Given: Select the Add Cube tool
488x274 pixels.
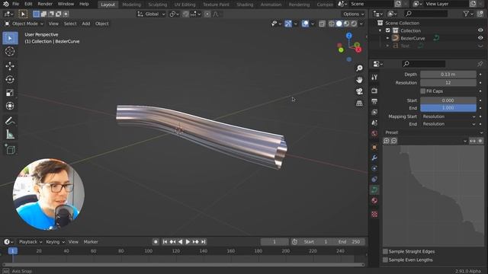Looking at the screenshot, I should click(x=10, y=149).
